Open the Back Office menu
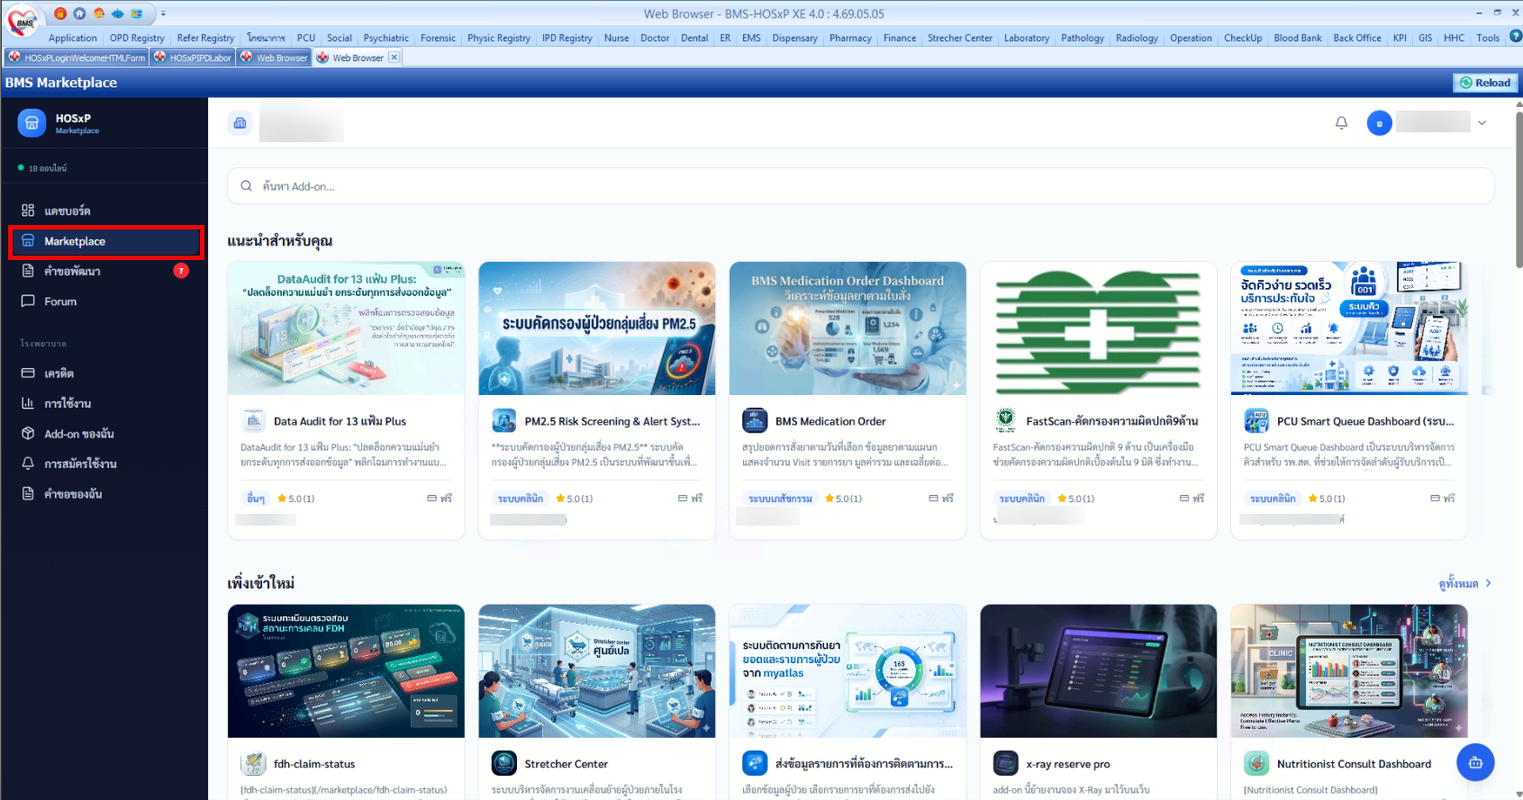The width and height of the screenshot is (1523, 800). point(1357,38)
